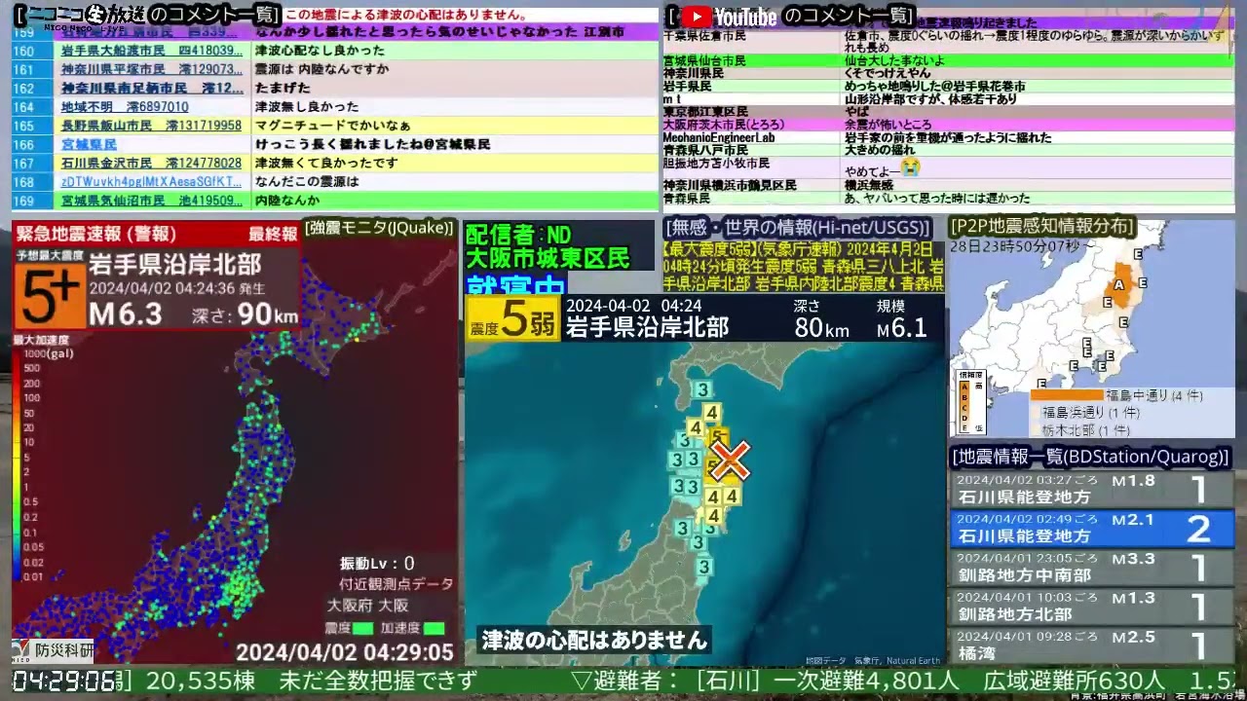Click the orange 5+ predicted intensity badge
Viewport: 1247px width, 701px height.
click(x=50, y=297)
